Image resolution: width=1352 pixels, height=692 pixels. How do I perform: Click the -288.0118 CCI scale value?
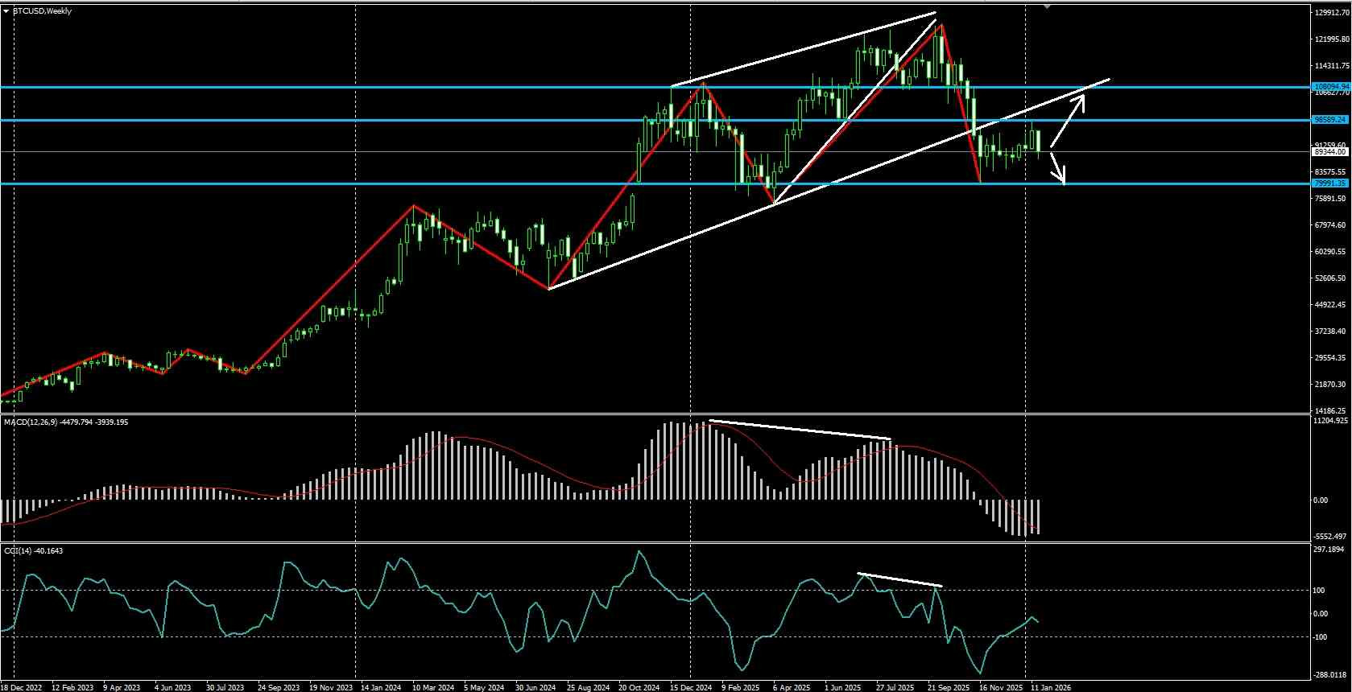(x=1331, y=675)
